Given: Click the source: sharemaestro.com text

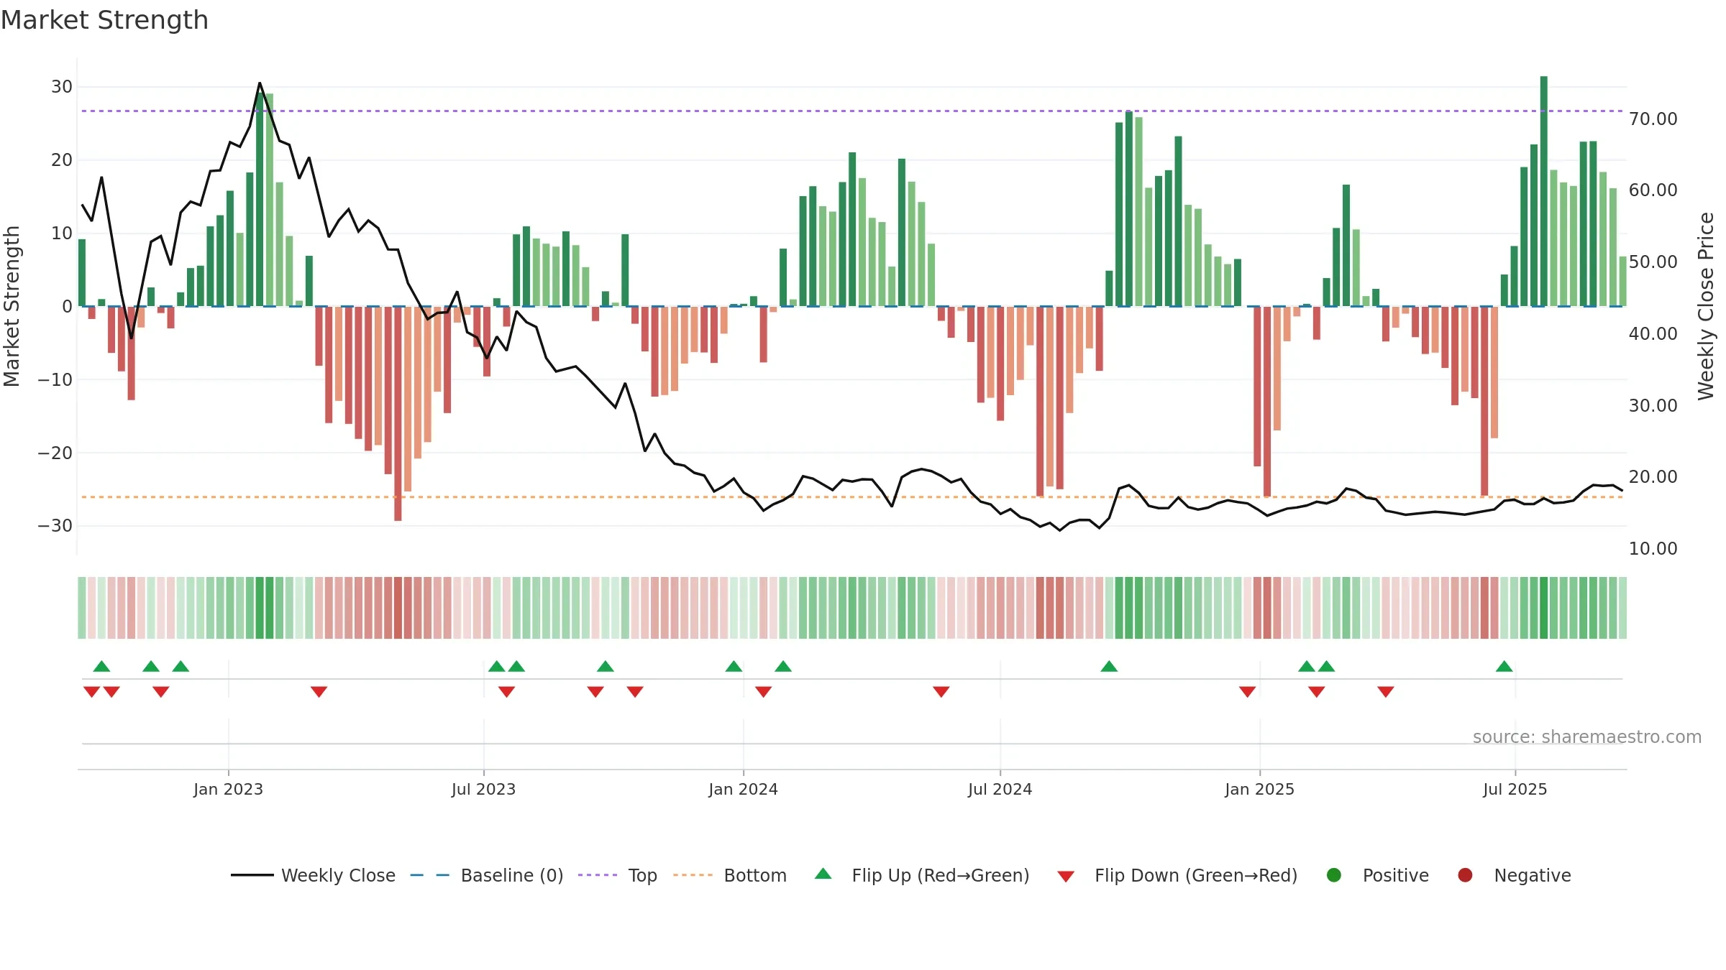Looking at the screenshot, I should pos(1587,736).
